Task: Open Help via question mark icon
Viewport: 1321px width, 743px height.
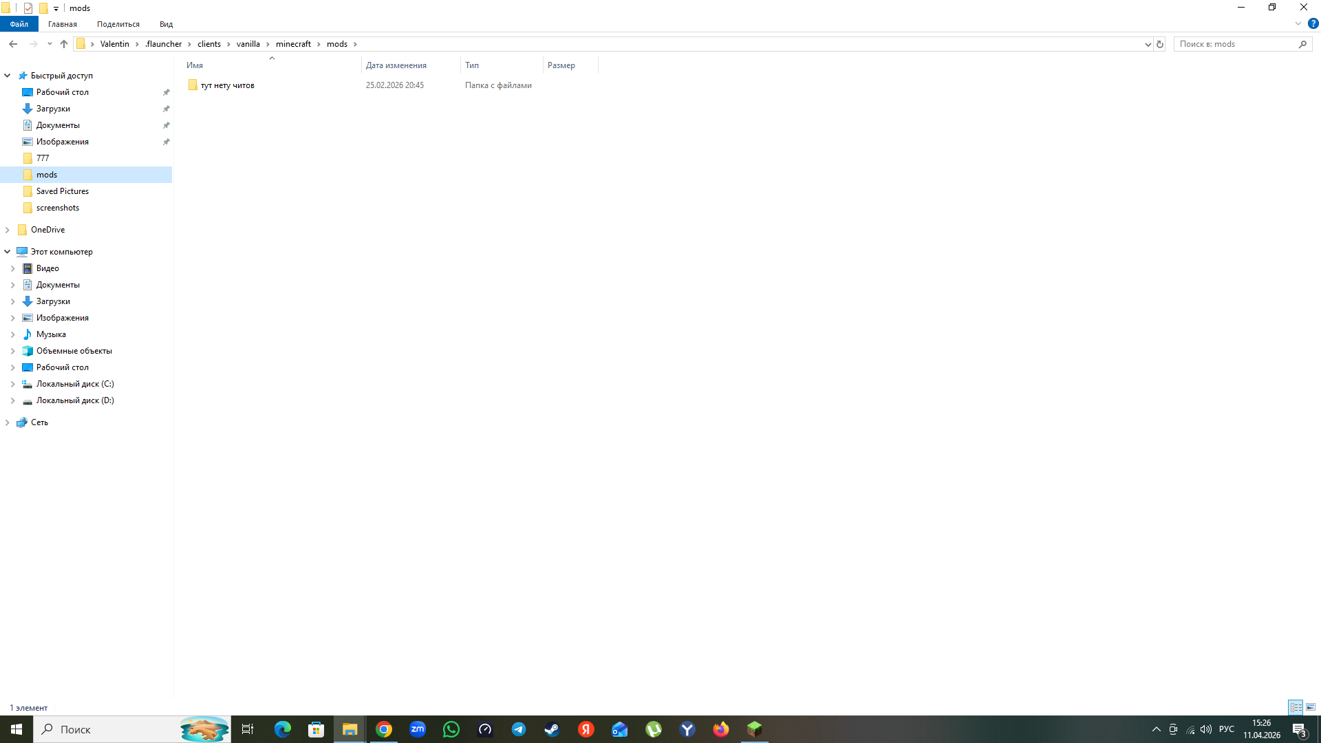Action: (x=1313, y=23)
